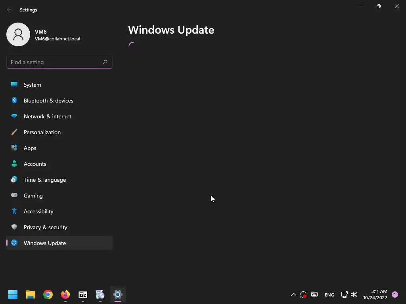Launch Firefox from the taskbar
Screen dimensions: 406x304
[x=65, y=294]
